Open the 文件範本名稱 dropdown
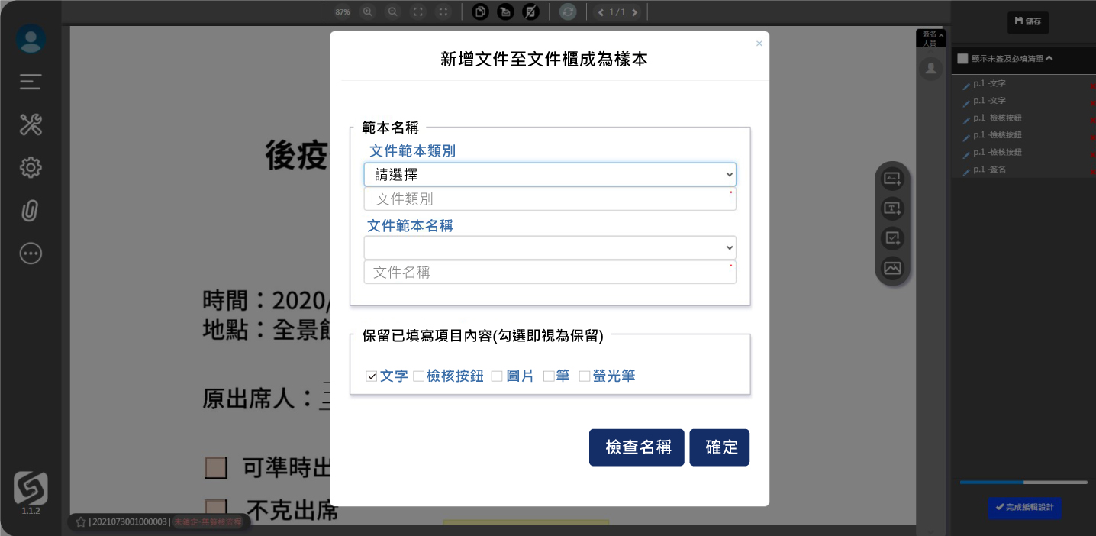Image resolution: width=1096 pixels, height=536 pixels. (550, 248)
